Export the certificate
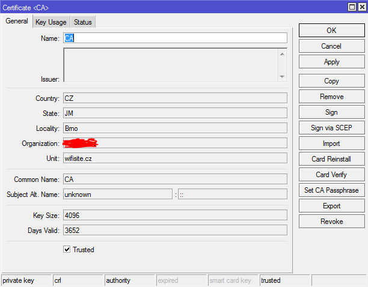 click(331, 206)
